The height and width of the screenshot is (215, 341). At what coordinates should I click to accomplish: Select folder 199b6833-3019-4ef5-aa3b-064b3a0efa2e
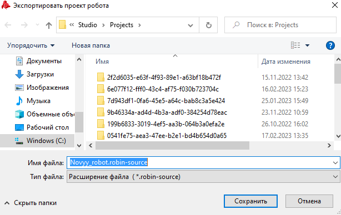click(166, 124)
